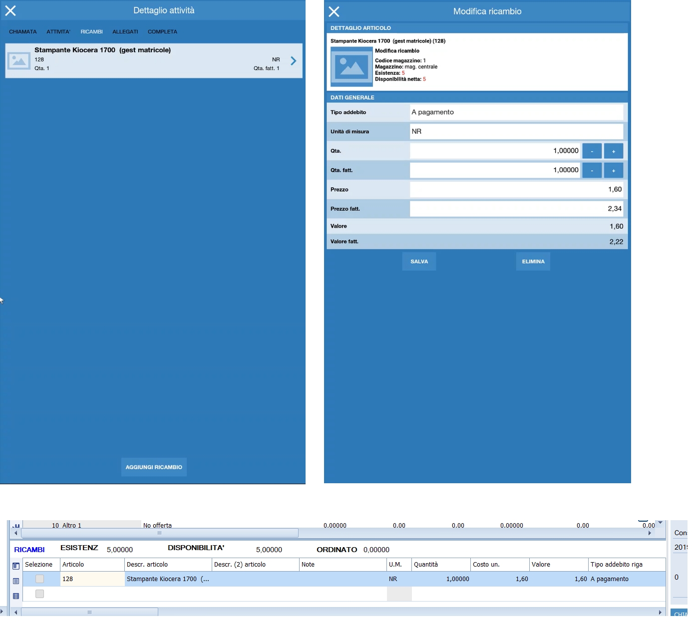Viewport: 699px width, 629px height.
Task: Delete the spare part with ELIMINA
Action: pos(533,262)
